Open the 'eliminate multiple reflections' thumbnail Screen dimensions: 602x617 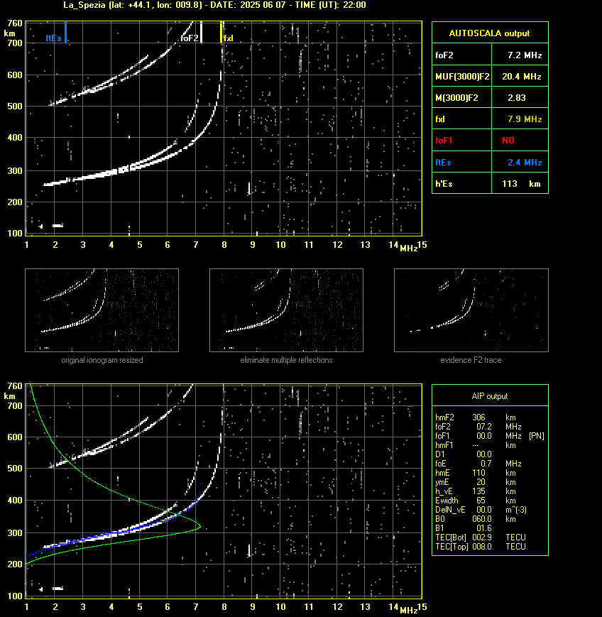pos(286,310)
